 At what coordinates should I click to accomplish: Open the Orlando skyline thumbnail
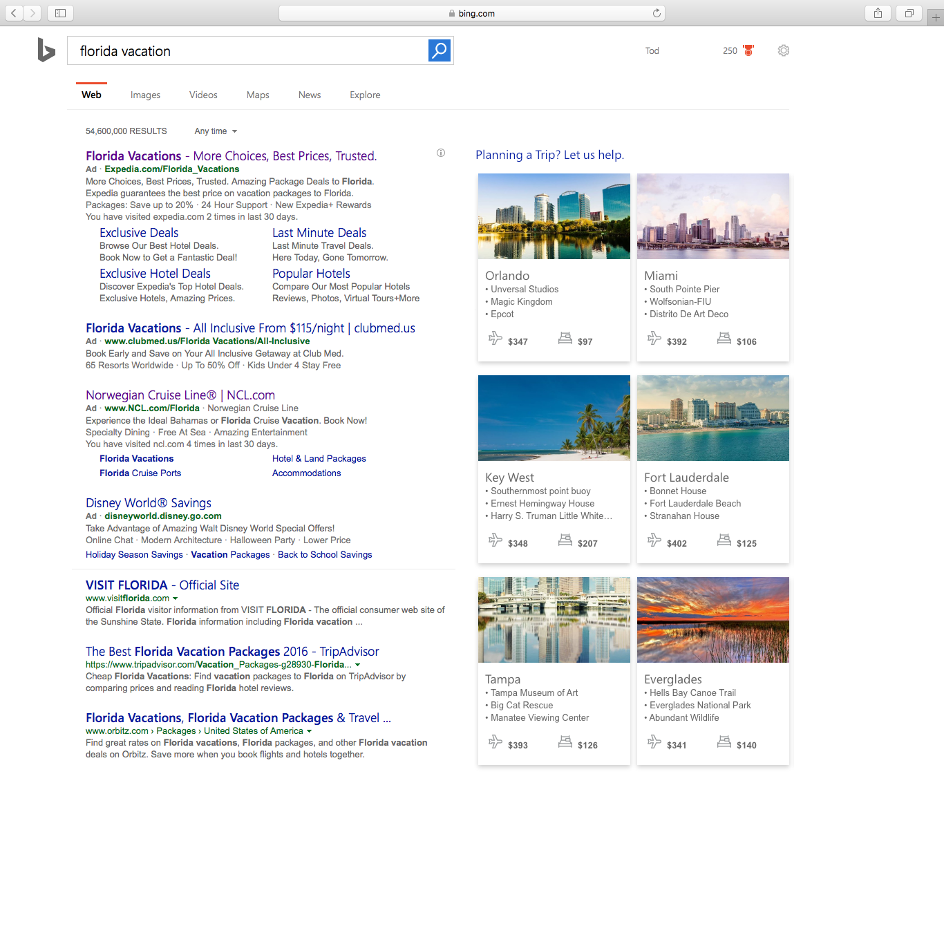click(554, 216)
